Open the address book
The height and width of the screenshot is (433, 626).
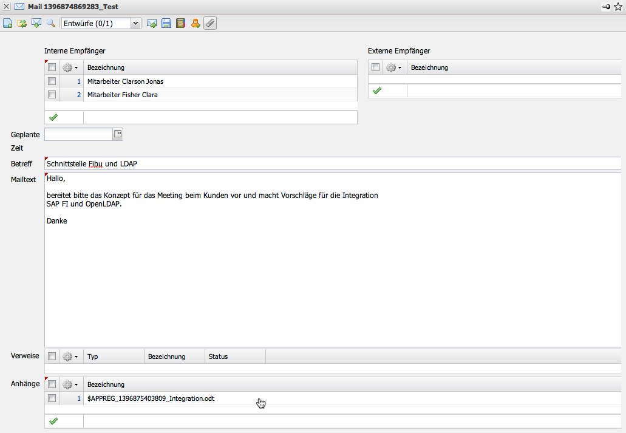(180, 23)
